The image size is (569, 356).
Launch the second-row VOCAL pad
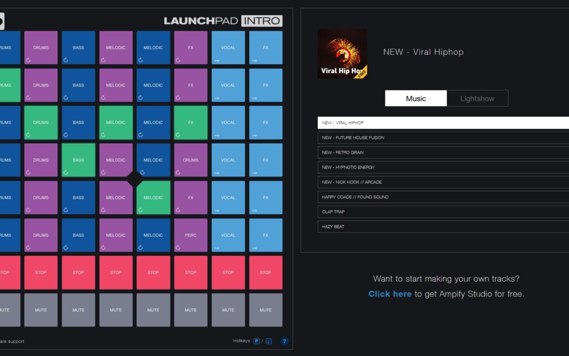click(228, 85)
